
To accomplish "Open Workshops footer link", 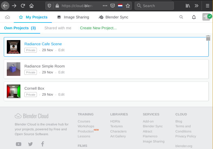I will [x=86, y=126].
